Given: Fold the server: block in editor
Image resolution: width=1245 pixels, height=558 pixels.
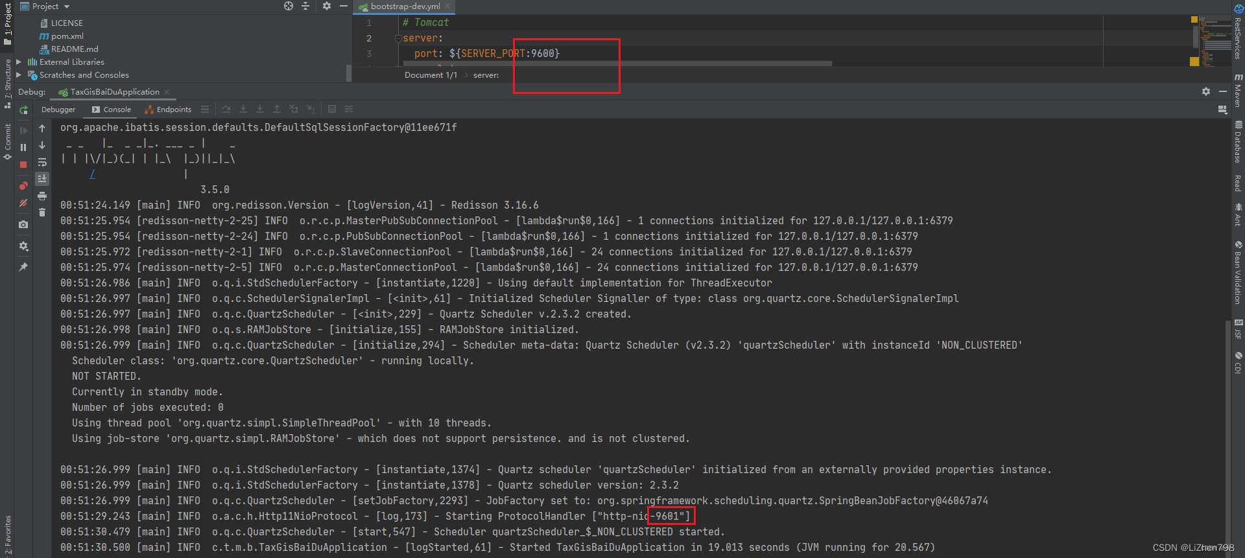Looking at the screenshot, I should tap(398, 38).
